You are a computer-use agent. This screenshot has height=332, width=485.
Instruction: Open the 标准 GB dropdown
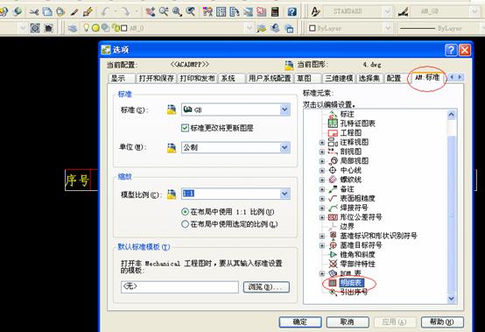[285, 109]
